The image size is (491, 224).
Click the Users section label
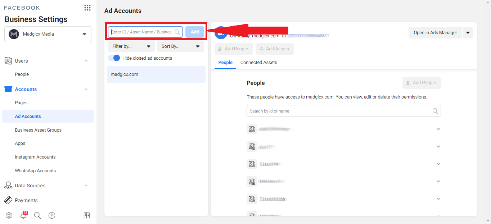(22, 61)
